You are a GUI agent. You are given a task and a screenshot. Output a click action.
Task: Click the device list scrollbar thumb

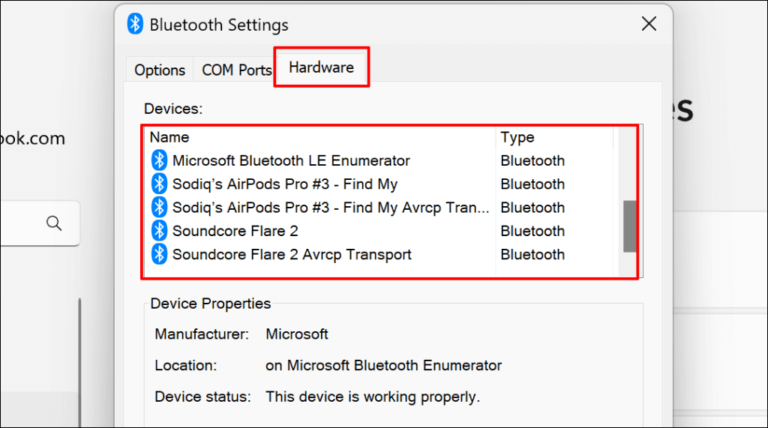click(x=630, y=226)
